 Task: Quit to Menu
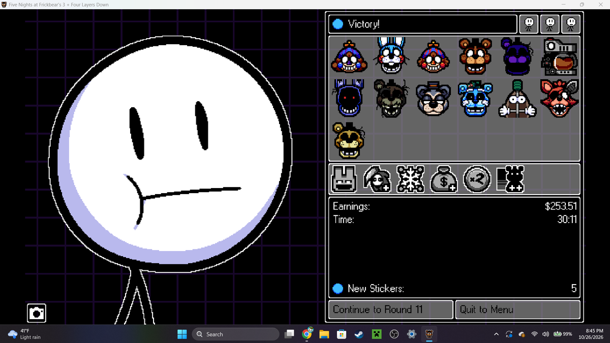point(517,309)
